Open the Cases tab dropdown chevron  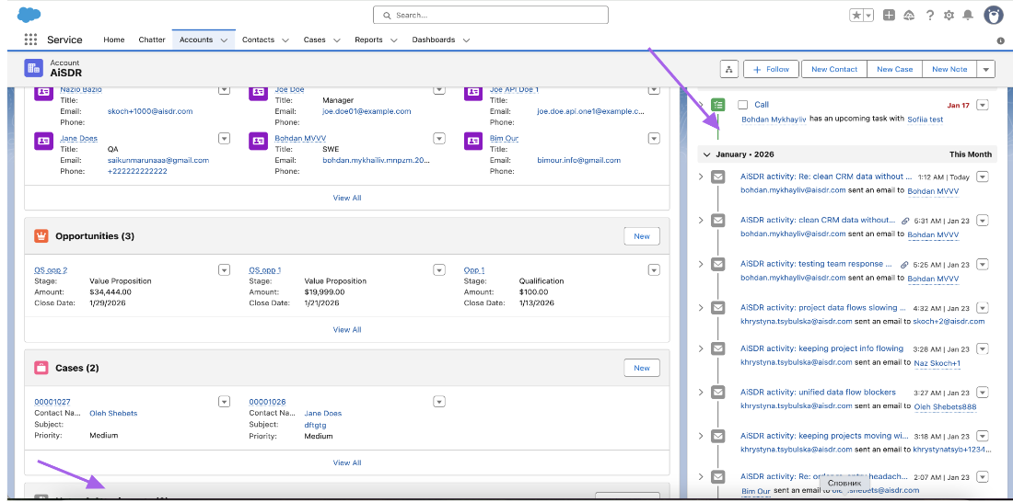tap(336, 40)
